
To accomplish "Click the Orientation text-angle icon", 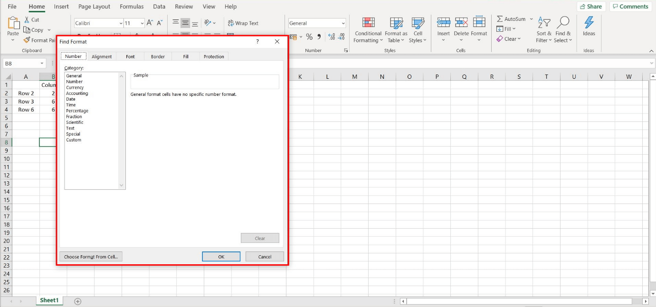I will pyautogui.click(x=208, y=23).
